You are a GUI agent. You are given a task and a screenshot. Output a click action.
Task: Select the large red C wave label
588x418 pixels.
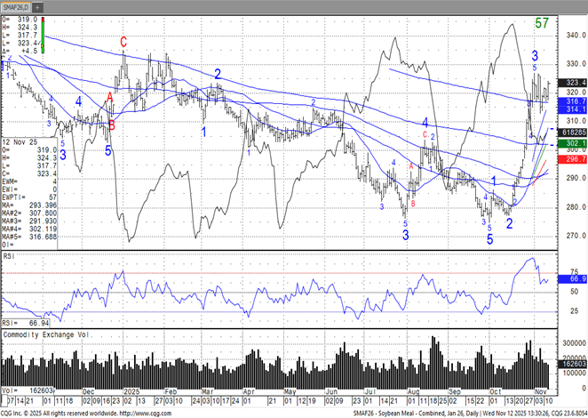coord(123,41)
